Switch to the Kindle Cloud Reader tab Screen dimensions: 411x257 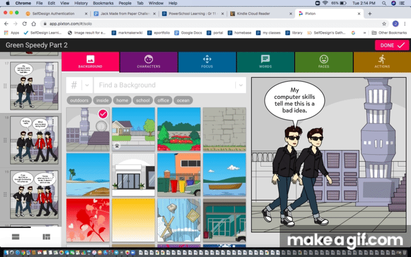tap(257, 13)
